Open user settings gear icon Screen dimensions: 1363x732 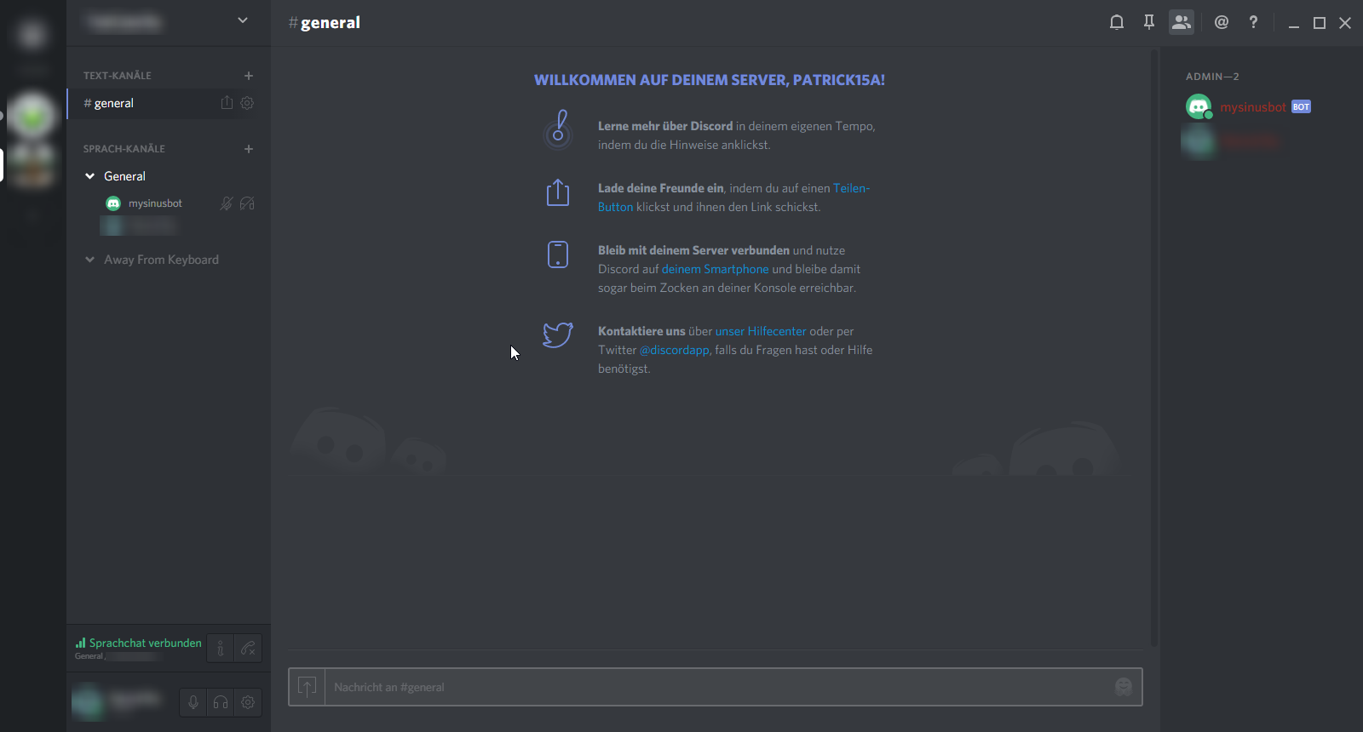(248, 702)
